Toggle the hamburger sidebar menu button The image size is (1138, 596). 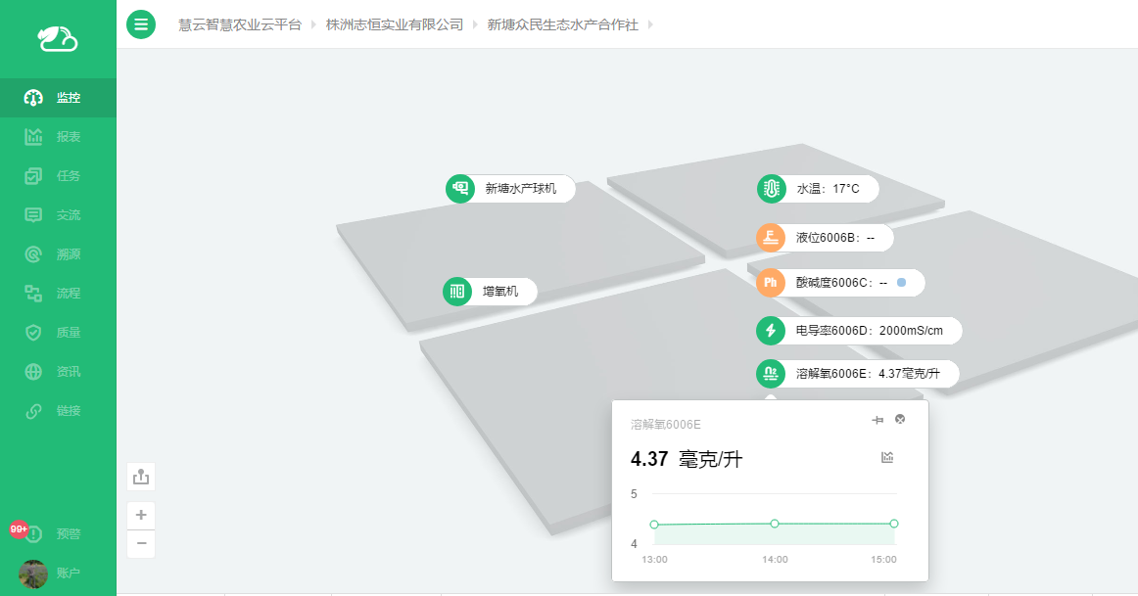tap(141, 24)
